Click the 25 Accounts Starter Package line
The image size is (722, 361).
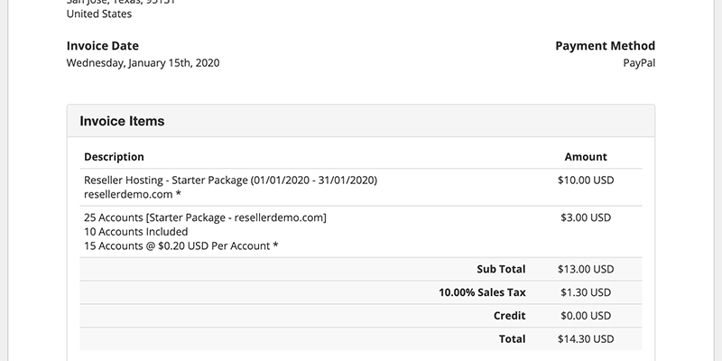(205, 218)
